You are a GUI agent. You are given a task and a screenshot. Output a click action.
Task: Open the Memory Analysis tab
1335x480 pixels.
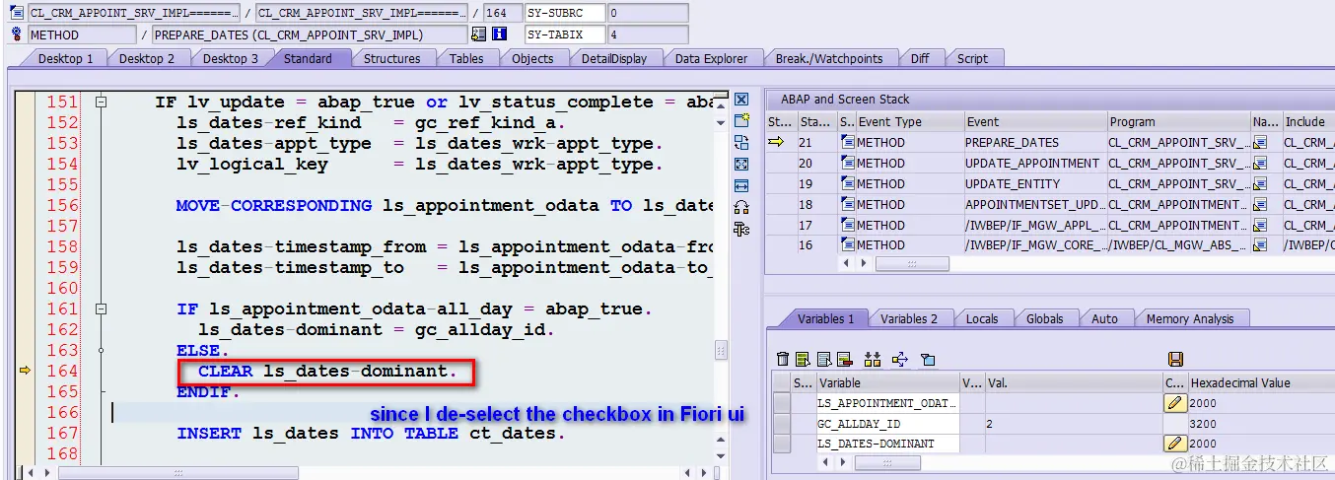point(1190,318)
